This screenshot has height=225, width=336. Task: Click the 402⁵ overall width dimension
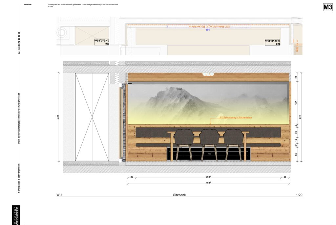pos(208,183)
